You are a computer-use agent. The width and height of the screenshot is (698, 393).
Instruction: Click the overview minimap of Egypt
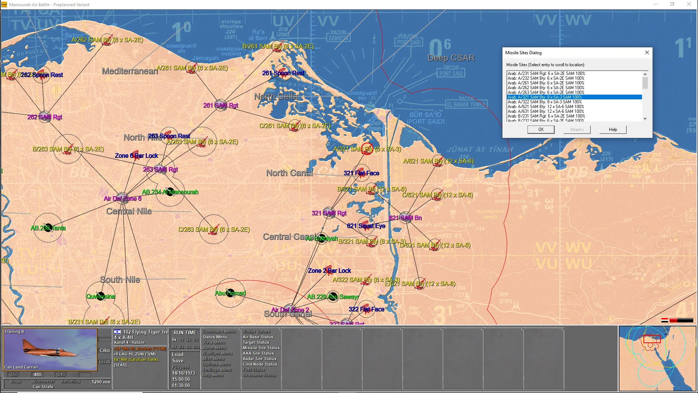[x=657, y=359]
